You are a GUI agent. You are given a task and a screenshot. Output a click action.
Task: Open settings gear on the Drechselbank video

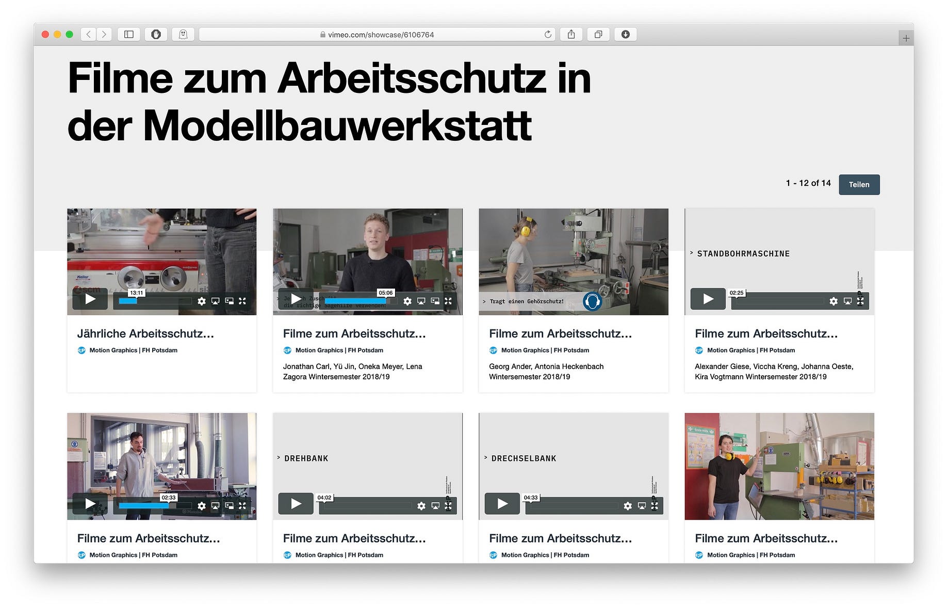628,506
